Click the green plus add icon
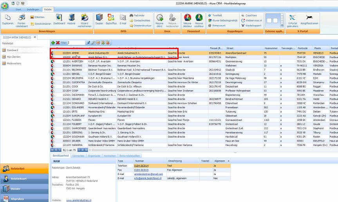 tap(53, 43)
